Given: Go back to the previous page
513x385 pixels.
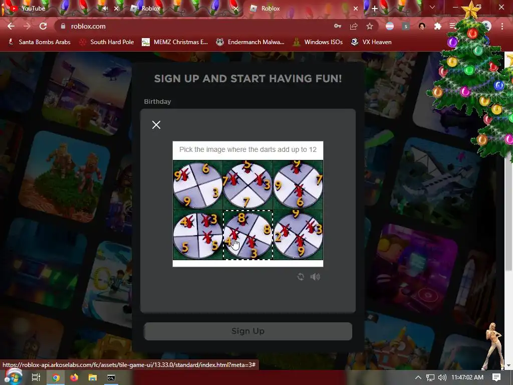Looking at the screenshot, I should [11, 26].
